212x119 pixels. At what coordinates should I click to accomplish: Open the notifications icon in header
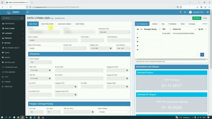(x=180, y=12)
